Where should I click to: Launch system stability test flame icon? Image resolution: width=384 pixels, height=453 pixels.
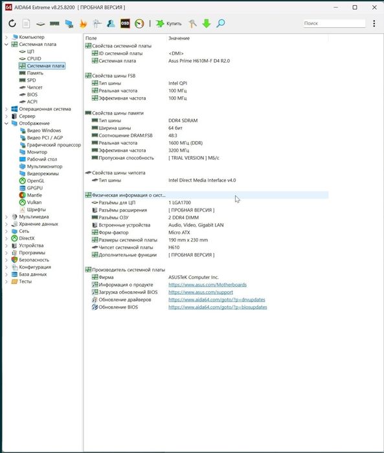point(84,23)
